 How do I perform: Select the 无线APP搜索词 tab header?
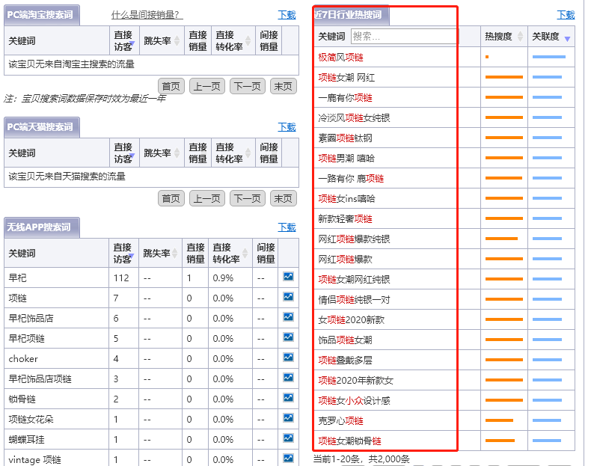click(x=41, y=227)
